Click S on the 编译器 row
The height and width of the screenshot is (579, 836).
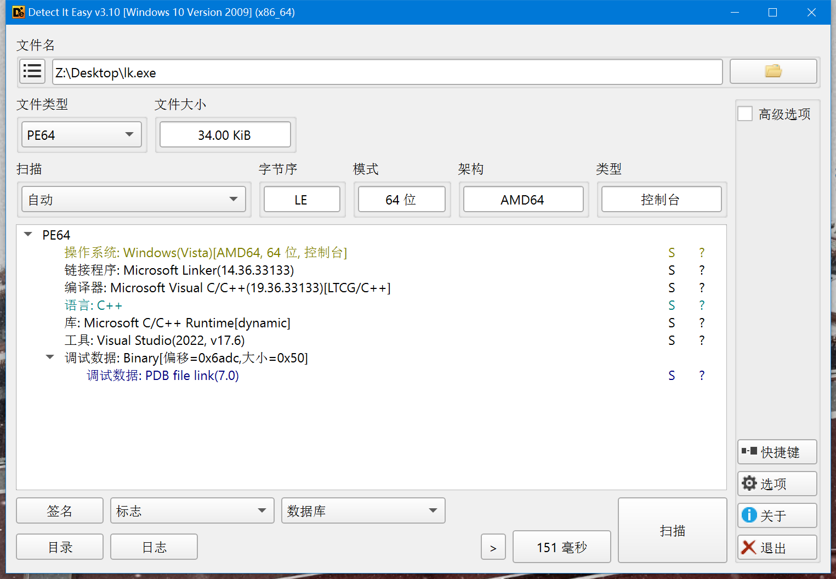(672, 287)
